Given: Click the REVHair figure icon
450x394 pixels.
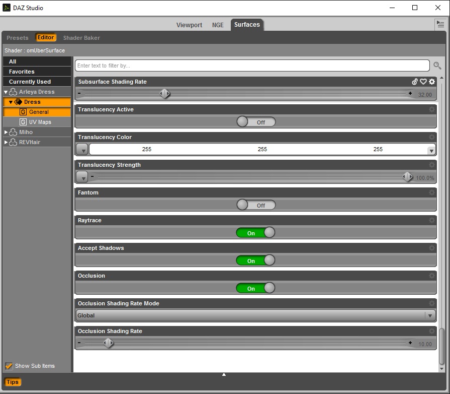Looking at the screenshot, I should coord(13,142).
